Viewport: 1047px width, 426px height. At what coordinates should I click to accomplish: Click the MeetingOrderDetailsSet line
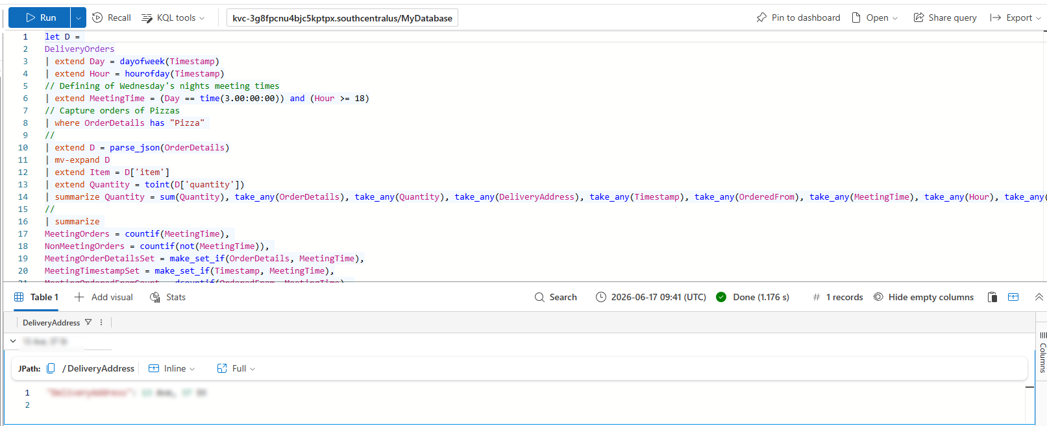point(204,259)
